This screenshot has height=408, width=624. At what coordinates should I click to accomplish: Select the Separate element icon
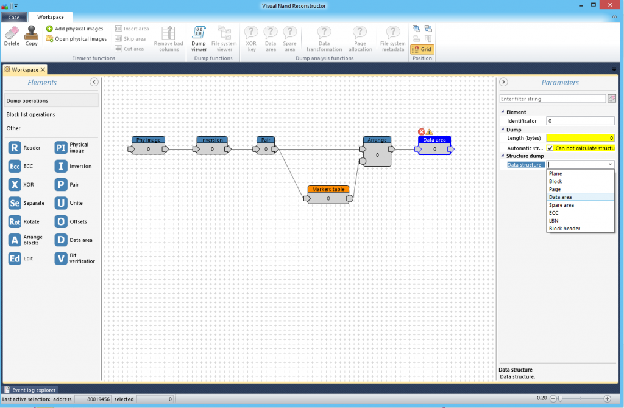[15, 203]
